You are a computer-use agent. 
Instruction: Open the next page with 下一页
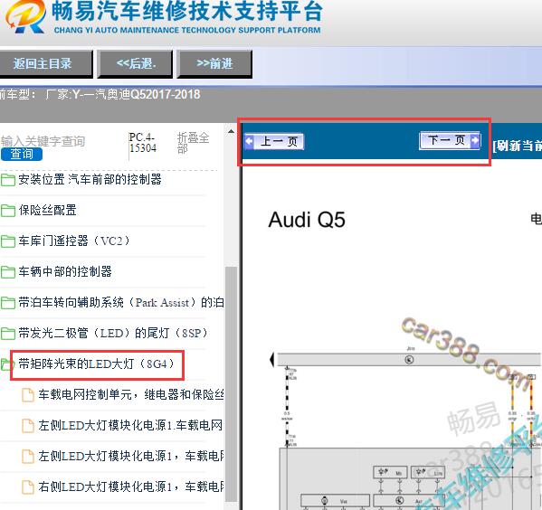tap(450, 140)
